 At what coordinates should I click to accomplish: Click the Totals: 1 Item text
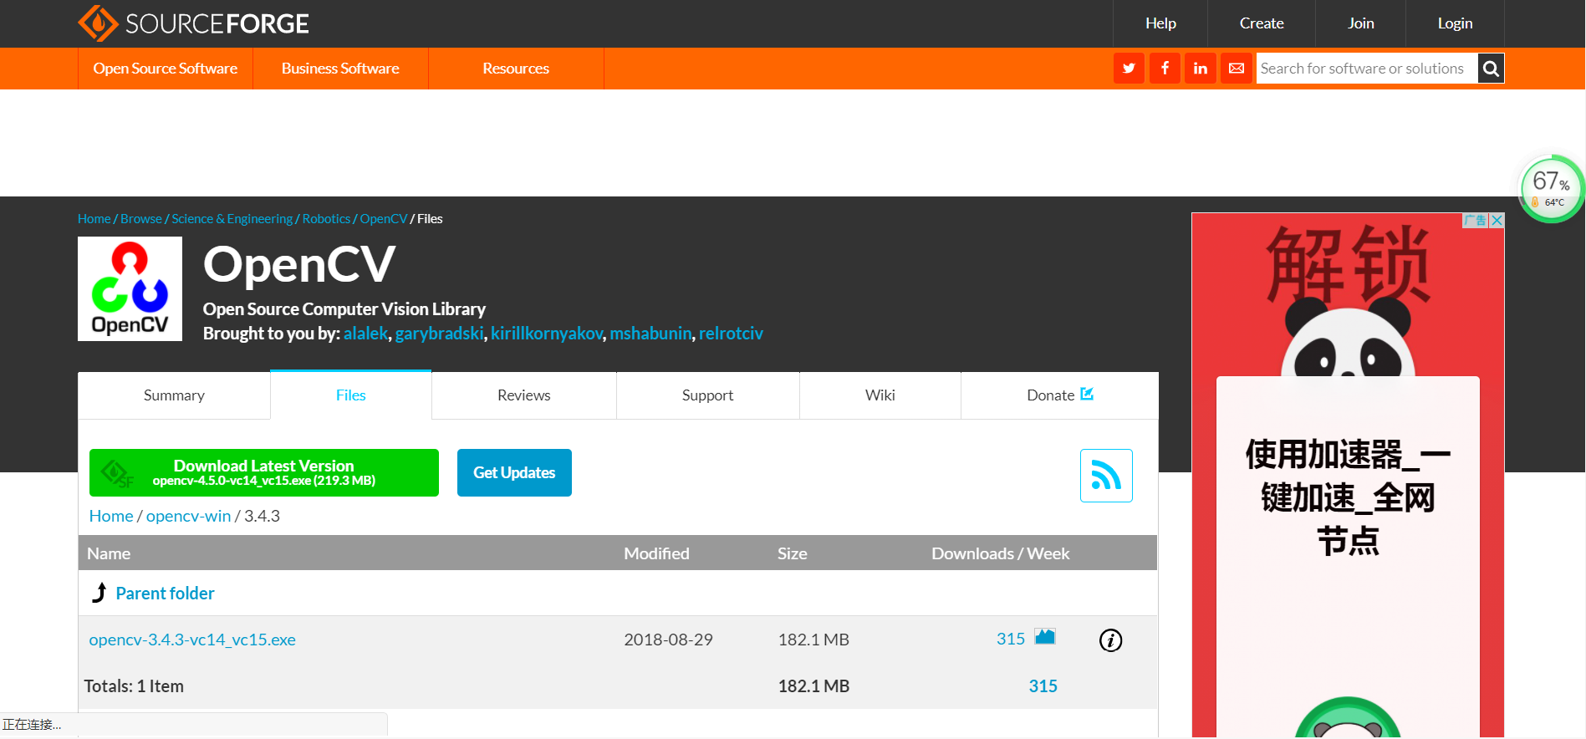(x=134, y=686)
